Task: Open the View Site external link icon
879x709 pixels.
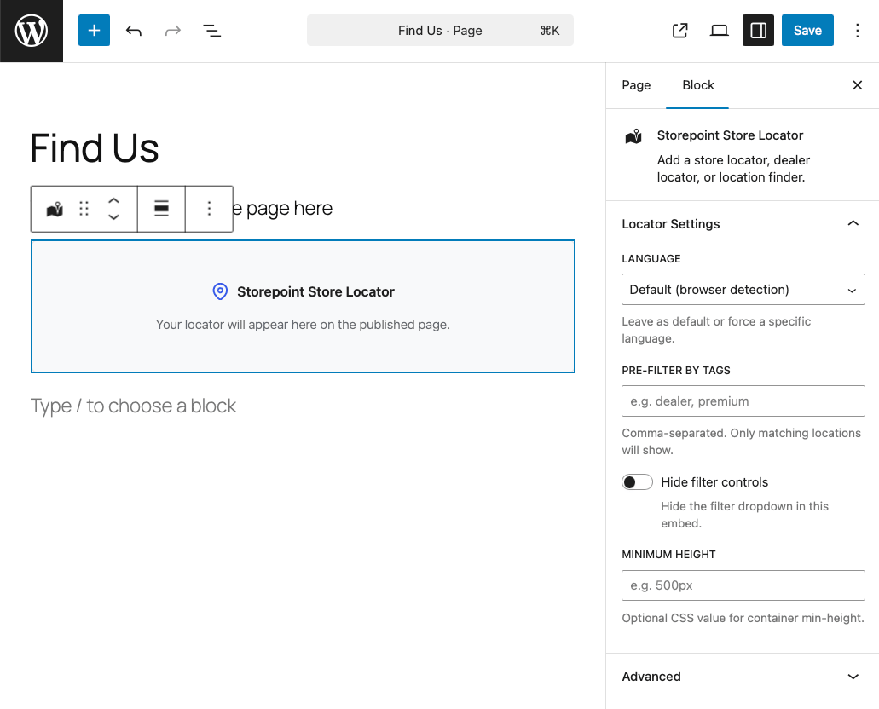Action: (679, 30)
